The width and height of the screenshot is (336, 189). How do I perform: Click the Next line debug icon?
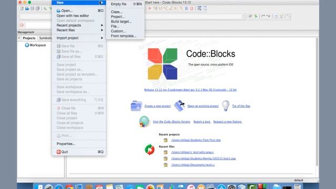coord(160,8)
